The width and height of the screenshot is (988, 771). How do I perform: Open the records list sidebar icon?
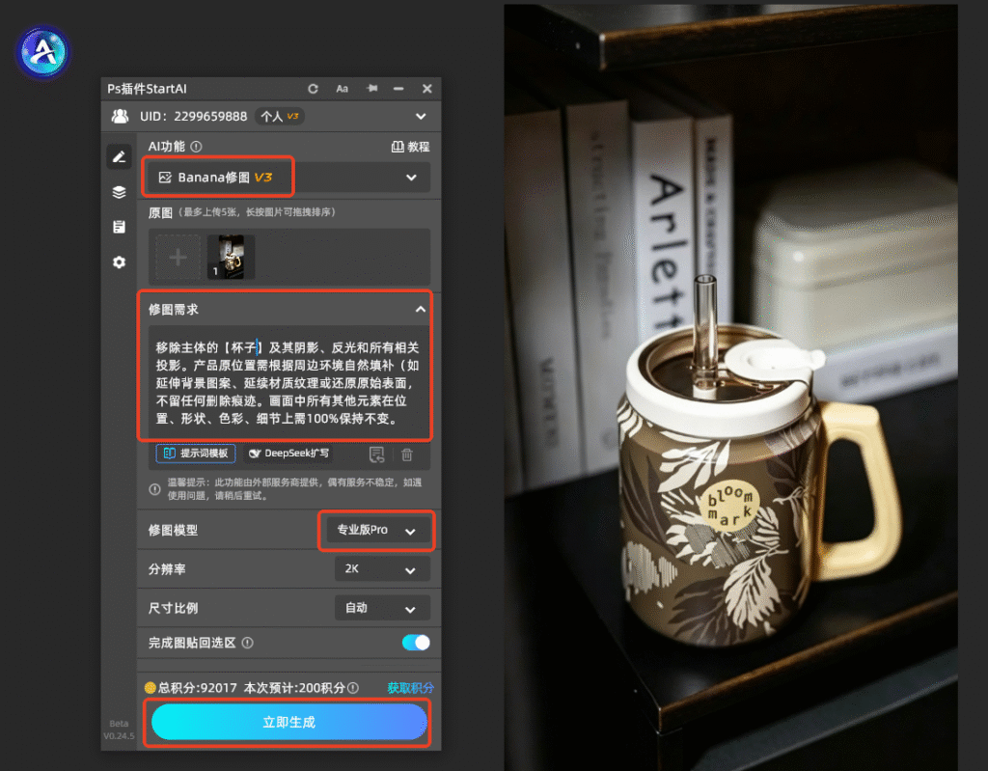click(x=119, y=227)
